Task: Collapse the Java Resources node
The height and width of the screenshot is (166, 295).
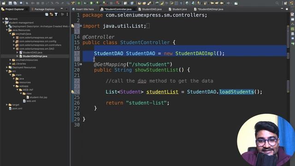Action: click(x=7, y=30)
